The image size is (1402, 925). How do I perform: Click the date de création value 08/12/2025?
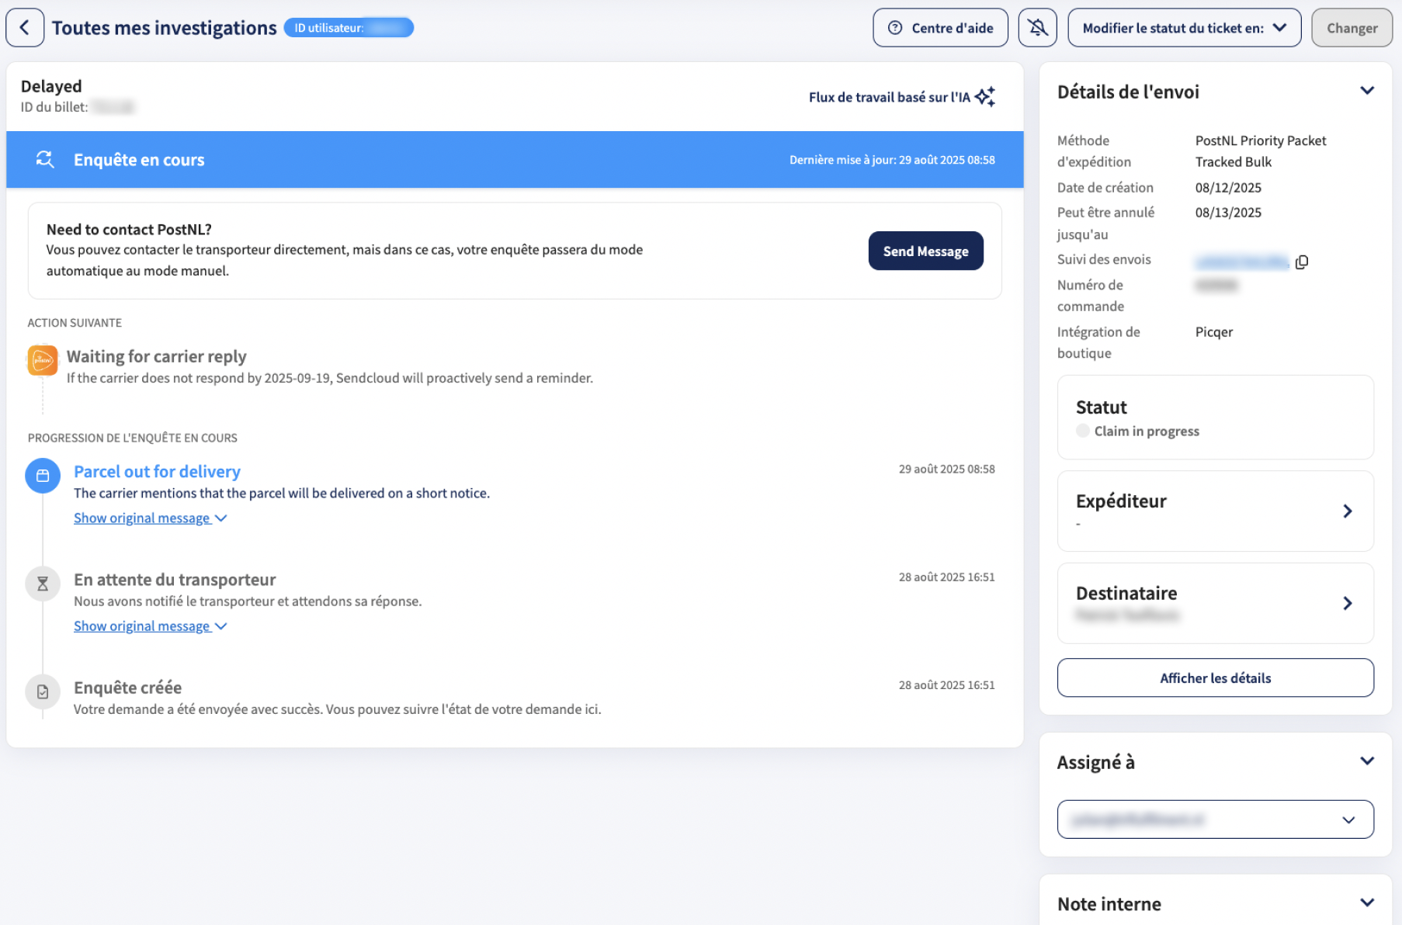click(1228, 188)
